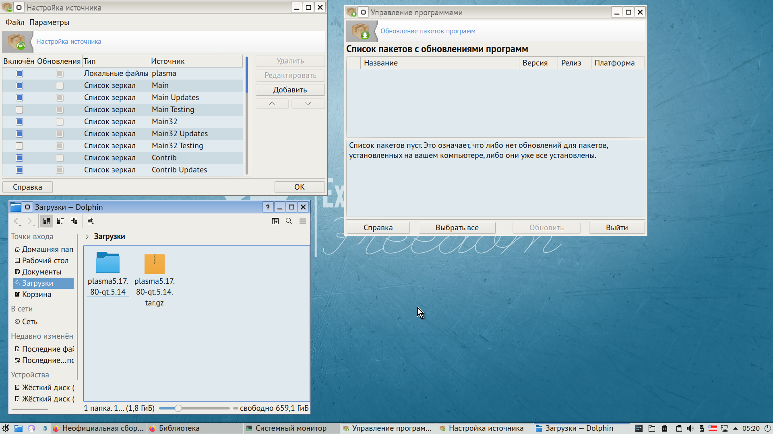Switch Dolphin to compact view mode
The width and height of the screenshot is (773, 434).
point(60,221)
